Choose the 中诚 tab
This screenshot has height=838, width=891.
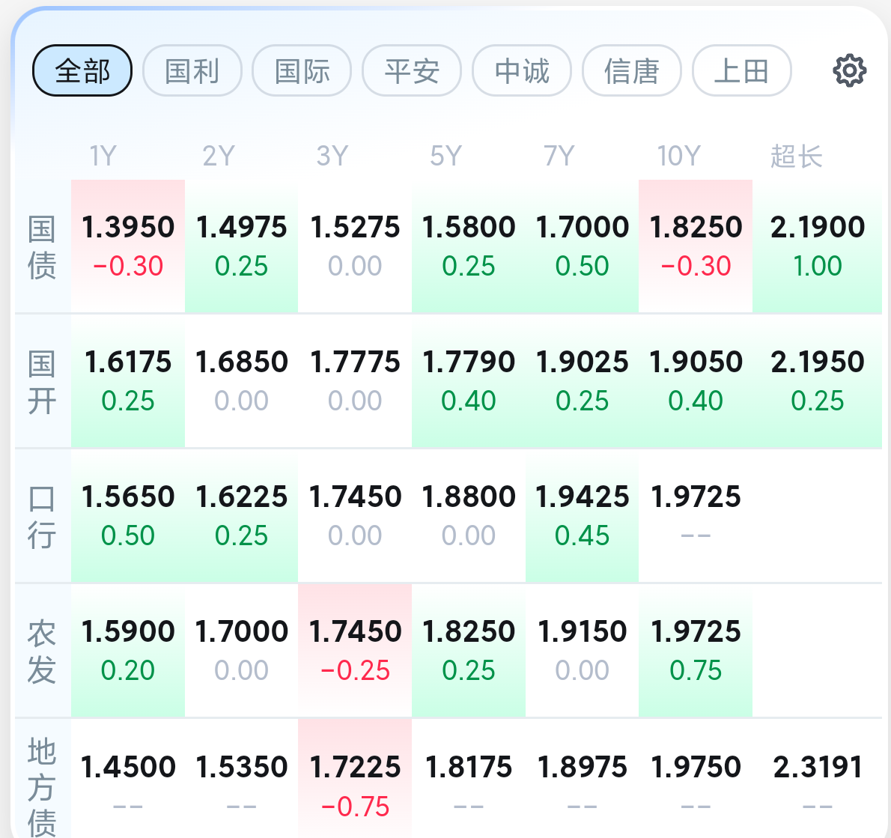click(522, 71)
